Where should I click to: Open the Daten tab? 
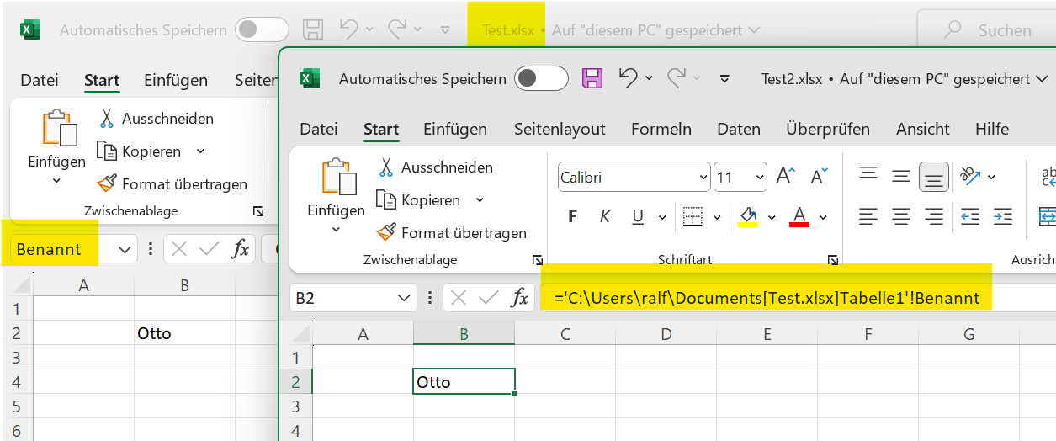click(739, 129)
